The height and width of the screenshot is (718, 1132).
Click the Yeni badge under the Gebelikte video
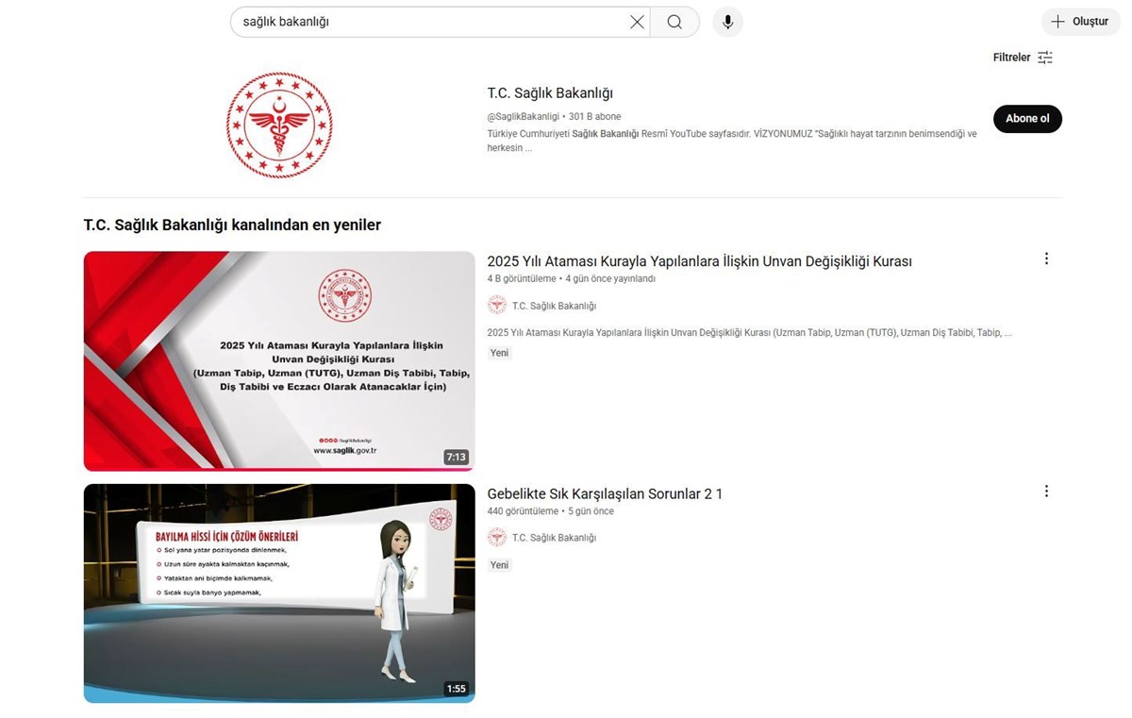click(500, 565)
